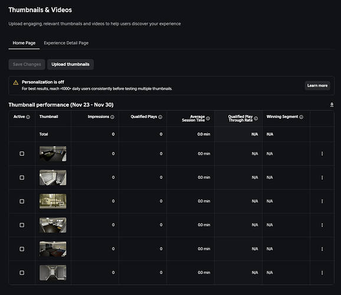This screenshot has height=295, width=341.
Task: Click the Qualified Plays info icon
Action: point(160,117)
